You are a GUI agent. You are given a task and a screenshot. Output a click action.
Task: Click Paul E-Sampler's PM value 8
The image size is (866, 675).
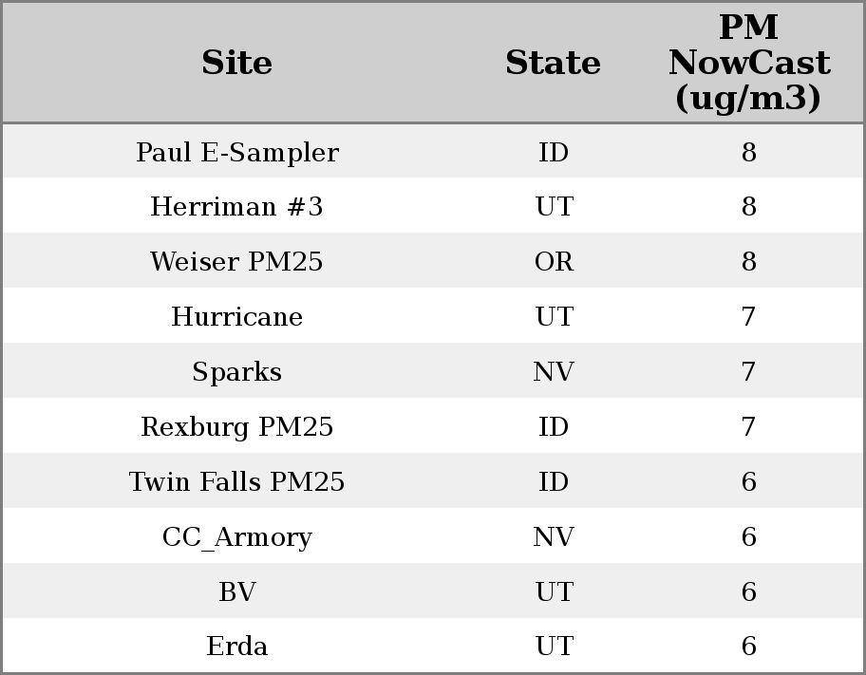coord(748,153)
